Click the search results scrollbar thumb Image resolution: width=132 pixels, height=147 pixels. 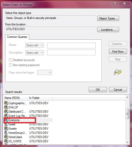127,114
